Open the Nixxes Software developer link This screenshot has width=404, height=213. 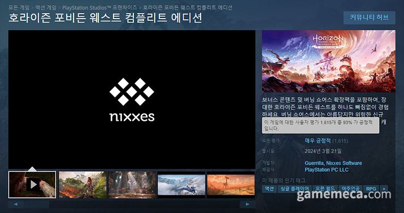point(344,163)
